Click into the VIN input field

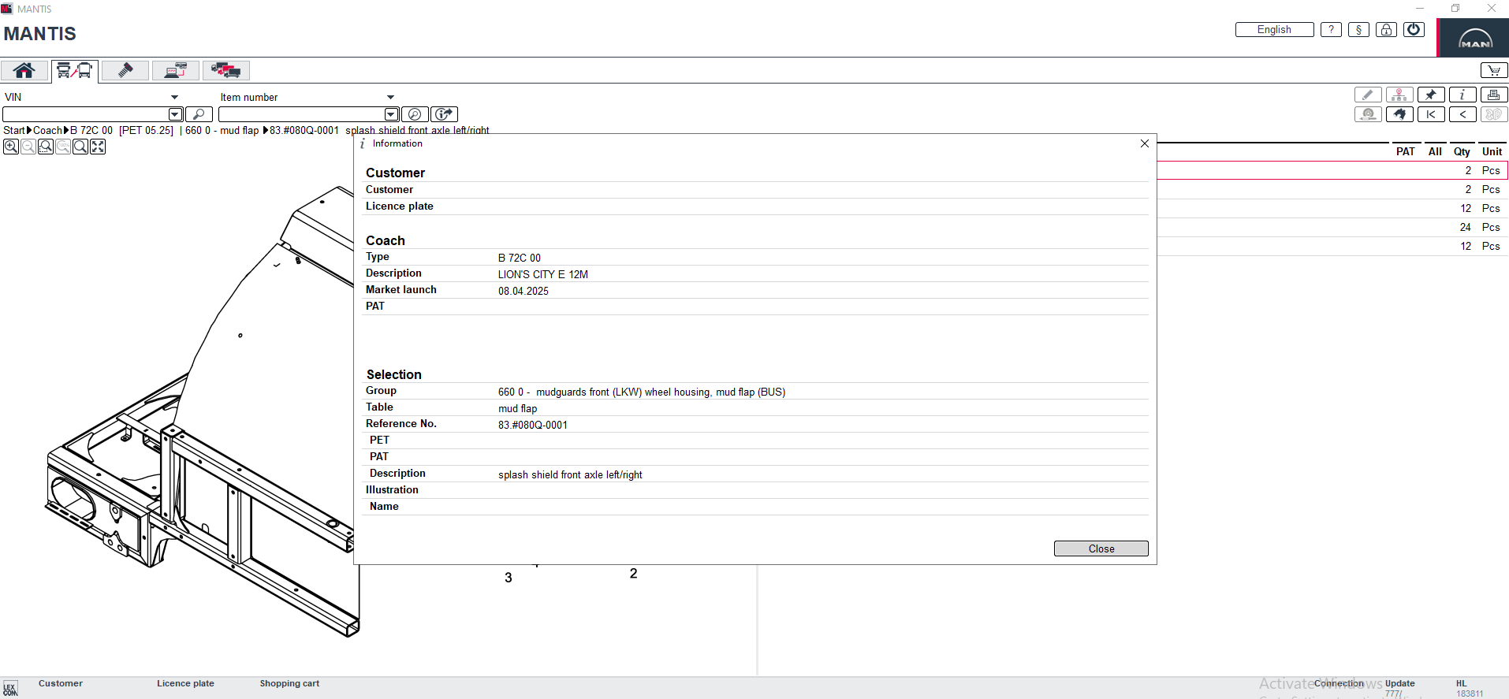pyautogui.click(x=86, y=114)
